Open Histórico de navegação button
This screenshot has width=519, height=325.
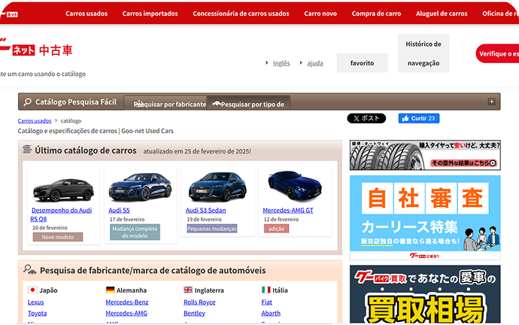[x=423, y=53]
